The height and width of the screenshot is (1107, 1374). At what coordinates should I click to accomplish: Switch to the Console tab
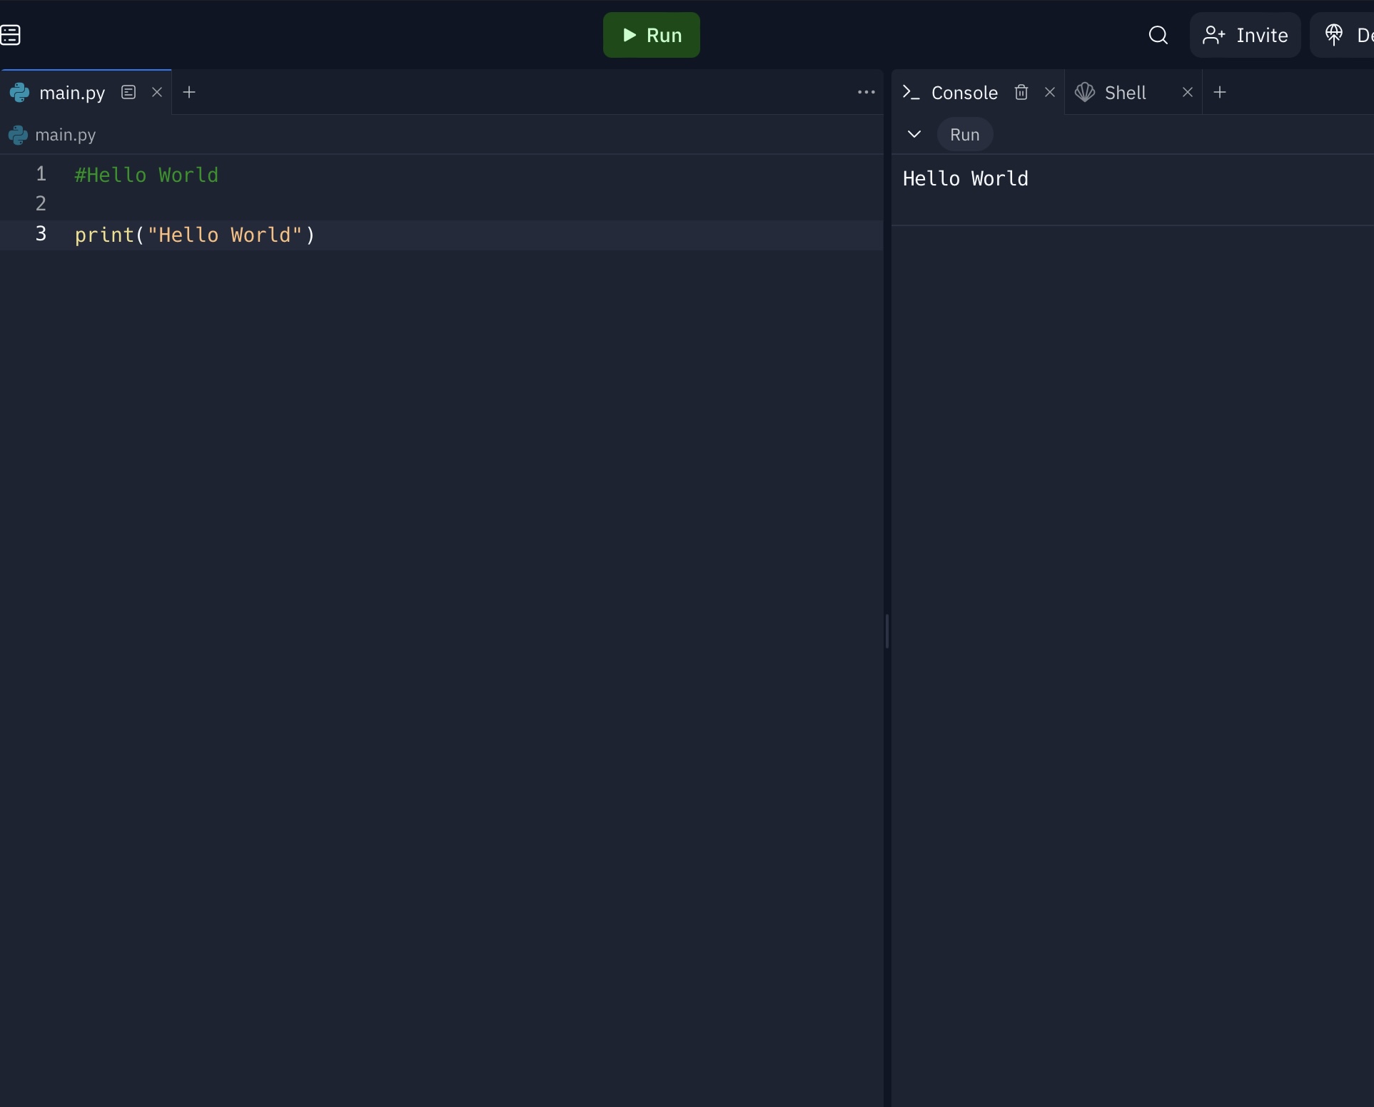pyautogui.click(x=964, y=93)
